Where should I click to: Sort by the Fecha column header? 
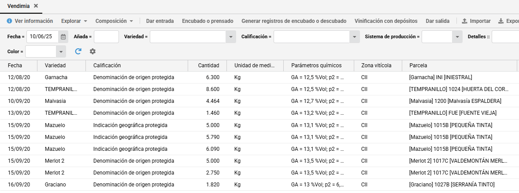tap(19, 66)
